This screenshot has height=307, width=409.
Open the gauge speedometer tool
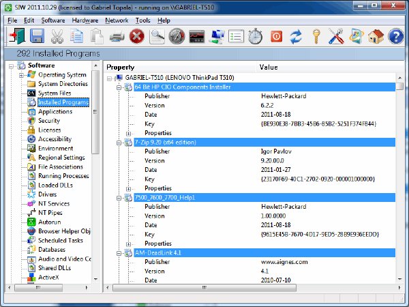177,36
